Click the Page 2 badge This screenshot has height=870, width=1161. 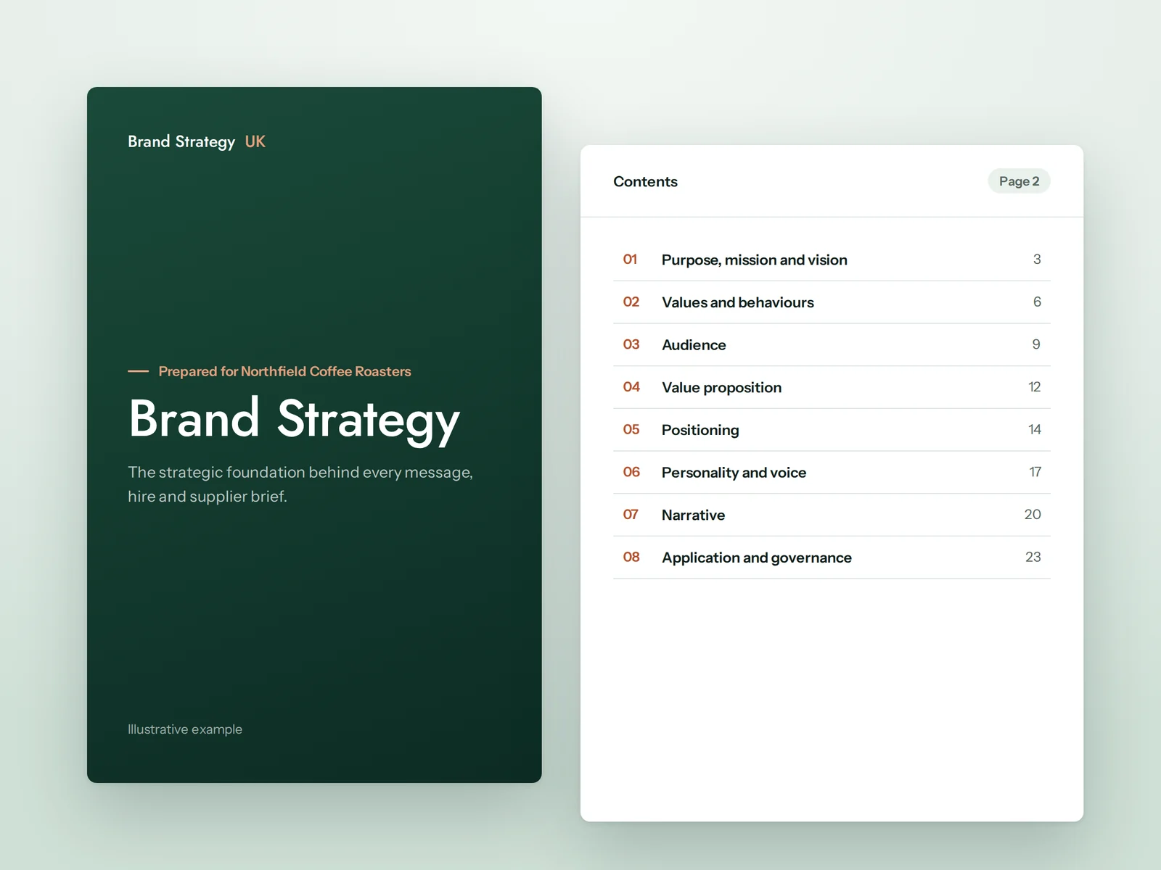click(1019, 181)
